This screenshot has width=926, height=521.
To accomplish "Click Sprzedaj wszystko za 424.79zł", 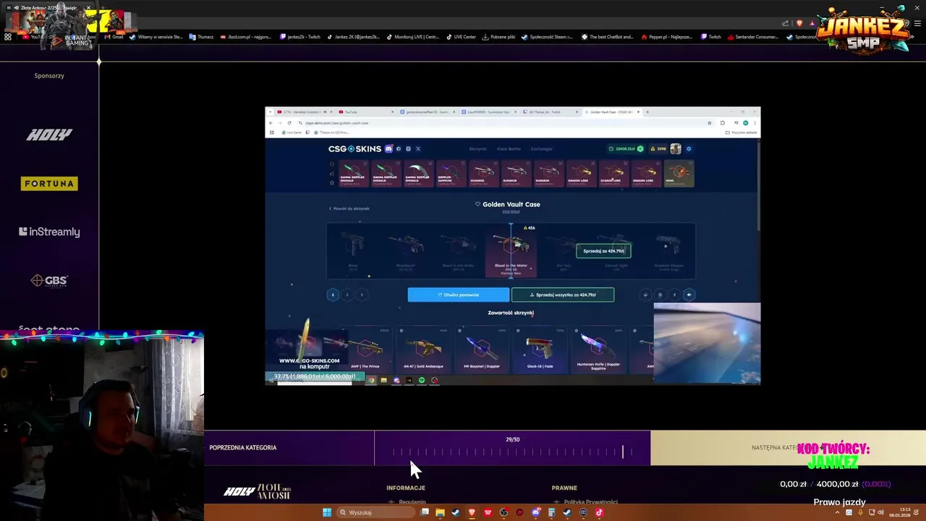I will pyautogui.click(x=563, y=295).
